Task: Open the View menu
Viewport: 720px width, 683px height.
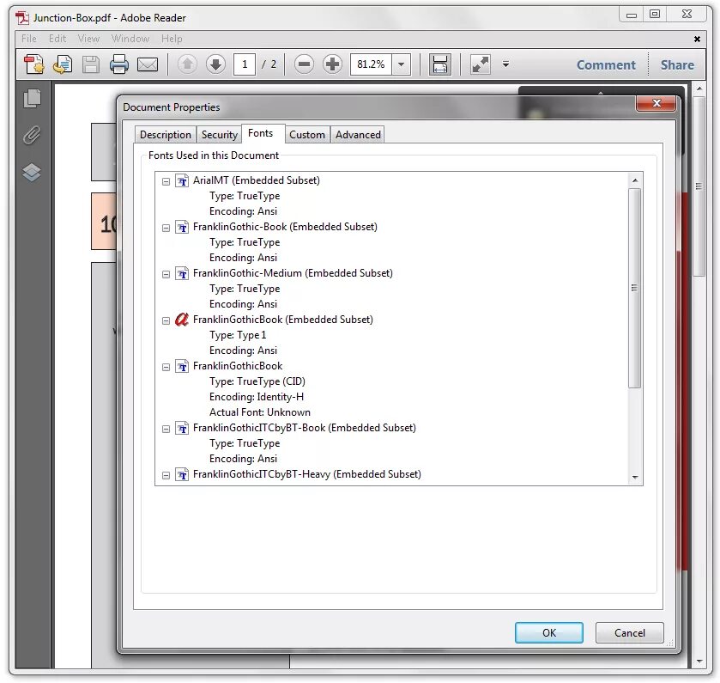Action: coord(88,39)
